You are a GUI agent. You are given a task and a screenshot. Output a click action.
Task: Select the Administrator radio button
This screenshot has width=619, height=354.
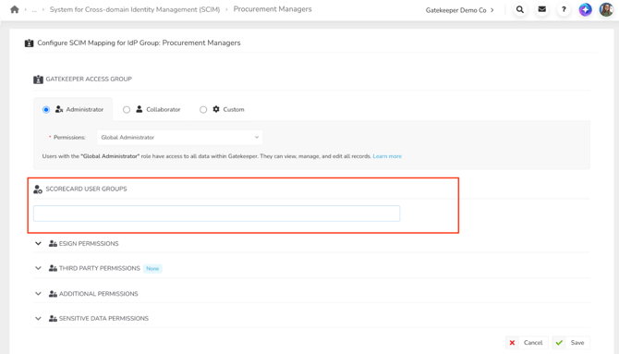pyautogui.click(x=46, y=109)
